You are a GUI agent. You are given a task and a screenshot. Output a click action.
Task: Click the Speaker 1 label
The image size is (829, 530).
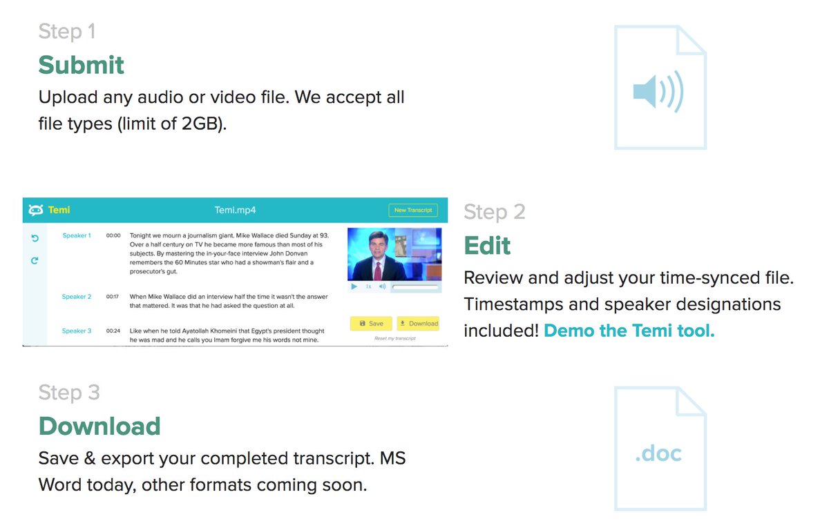[x=77, y=235]
